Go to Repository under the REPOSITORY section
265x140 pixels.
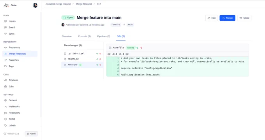(20, 47)
